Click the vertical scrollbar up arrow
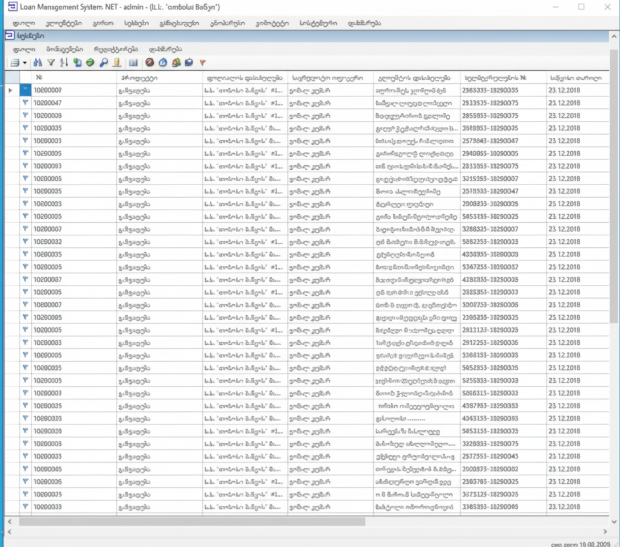620x547 pixels. coord(614,36)
